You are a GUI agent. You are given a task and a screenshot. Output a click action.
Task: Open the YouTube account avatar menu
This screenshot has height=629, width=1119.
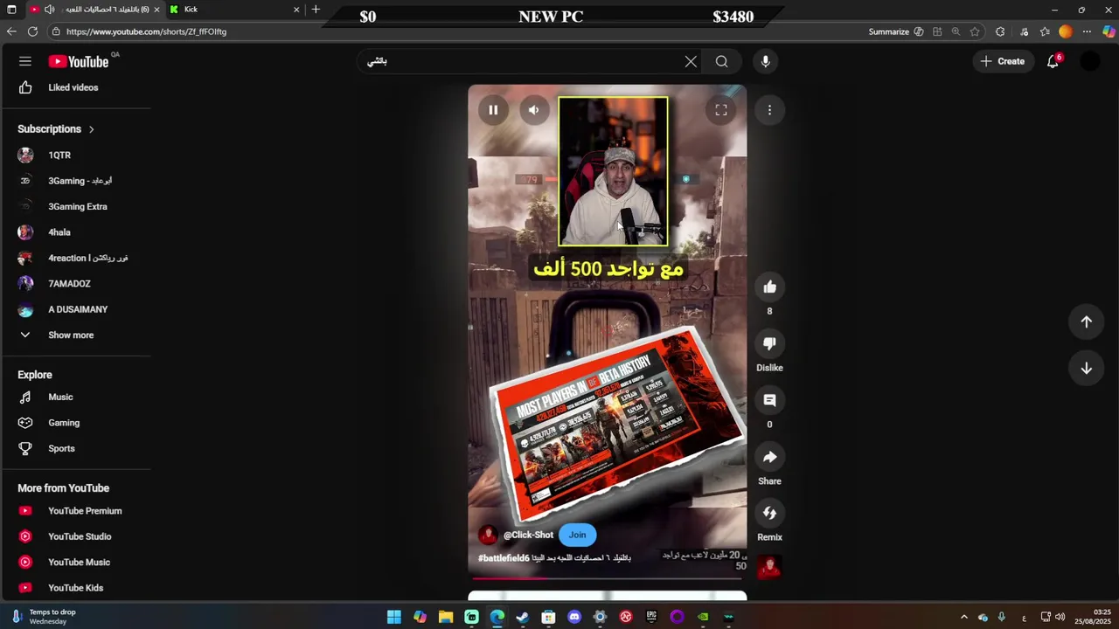(x=1089, y=61)
